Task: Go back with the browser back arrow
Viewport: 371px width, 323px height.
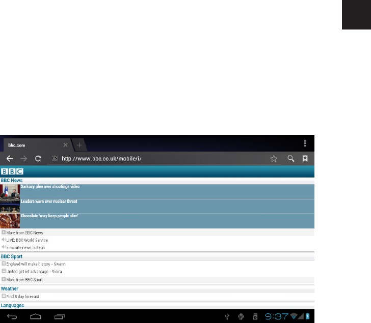Action: [10, 158]
